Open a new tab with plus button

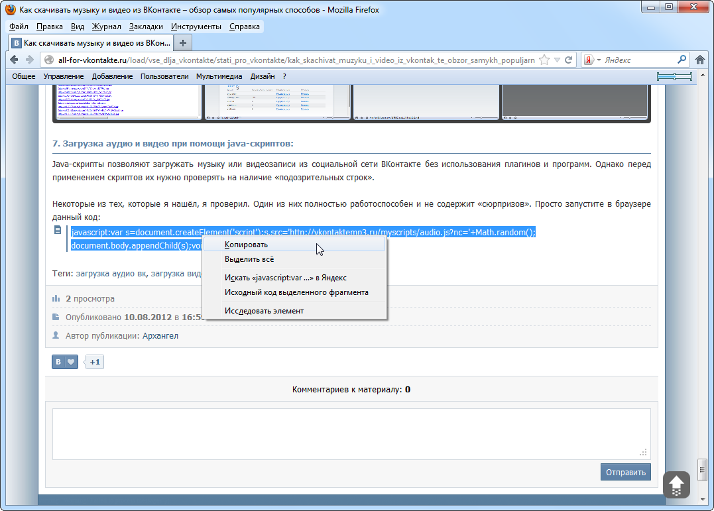182,43
